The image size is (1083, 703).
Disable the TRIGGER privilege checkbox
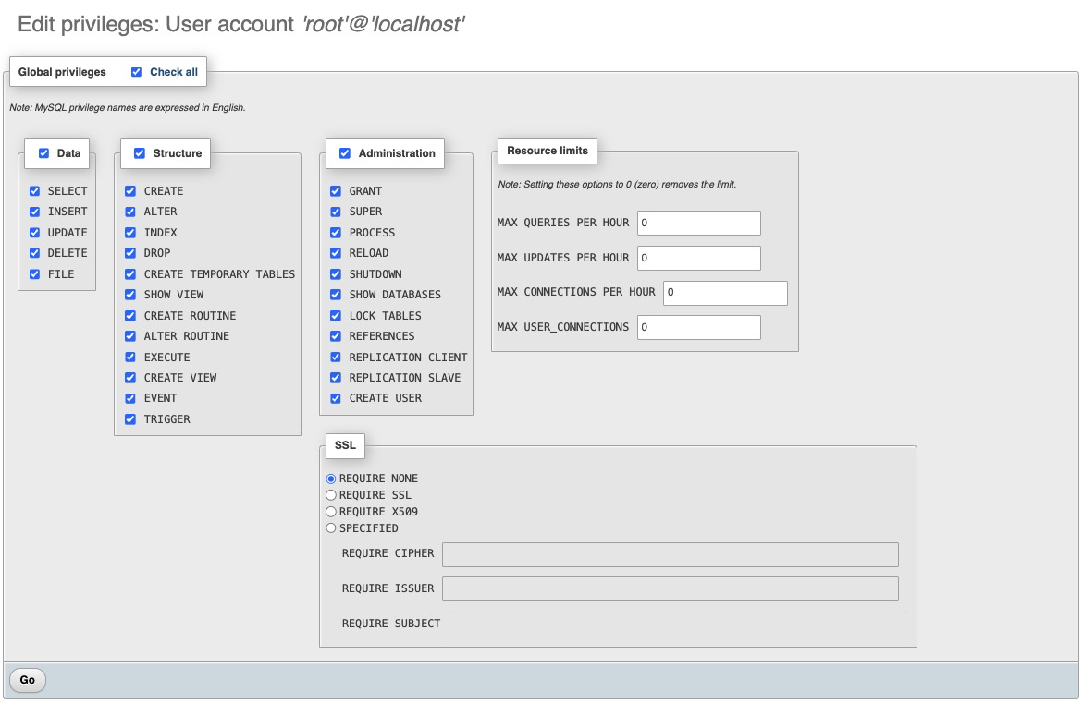(131, 419)
